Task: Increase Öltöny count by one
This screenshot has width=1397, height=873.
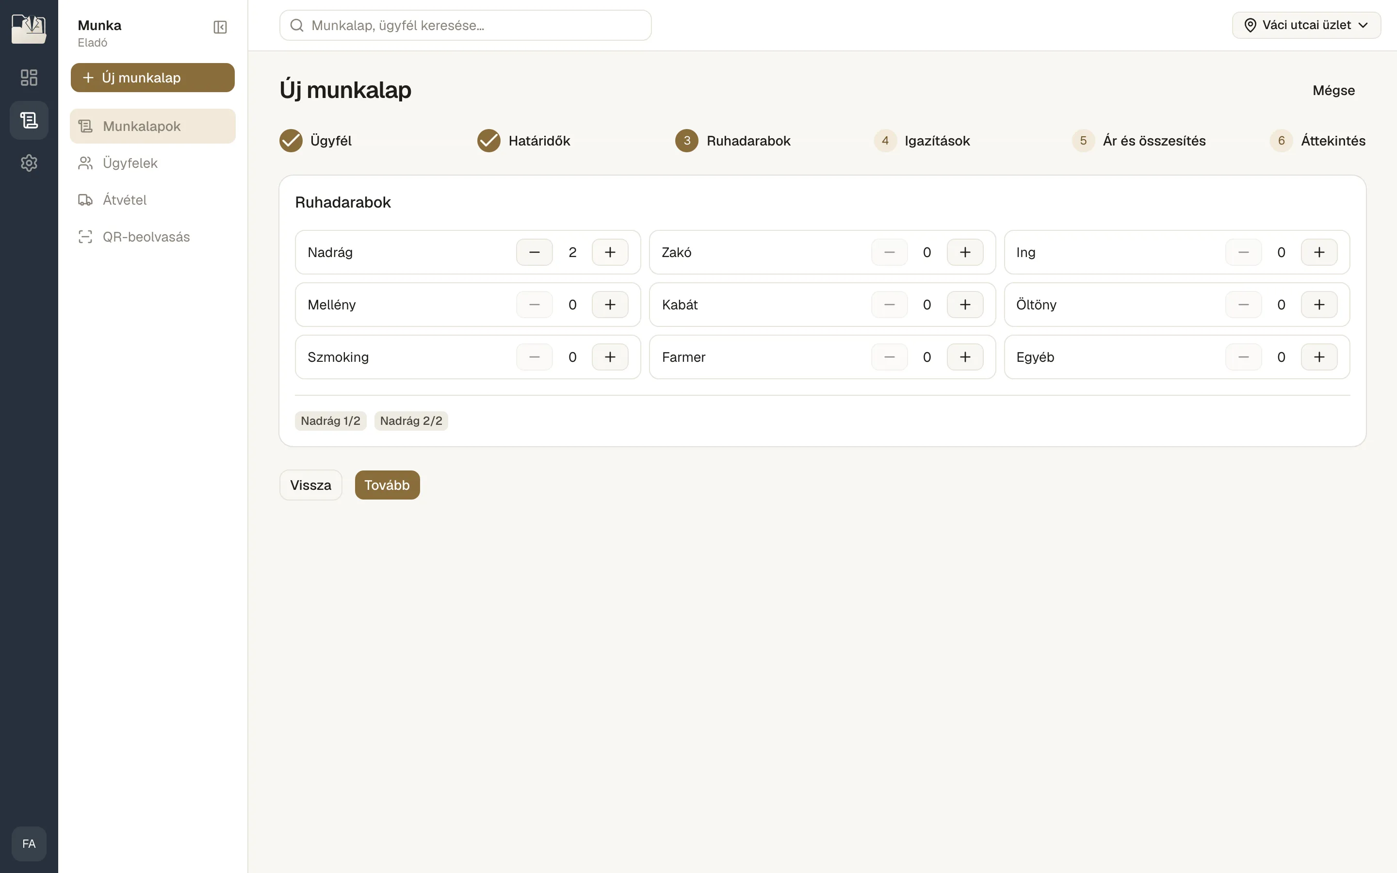Action: coord(1319,305)
